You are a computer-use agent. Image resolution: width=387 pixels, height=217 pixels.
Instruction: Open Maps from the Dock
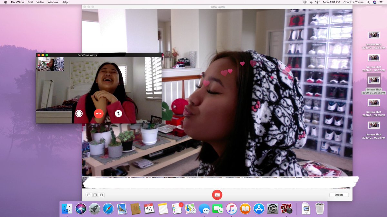(x=191, y=209)
